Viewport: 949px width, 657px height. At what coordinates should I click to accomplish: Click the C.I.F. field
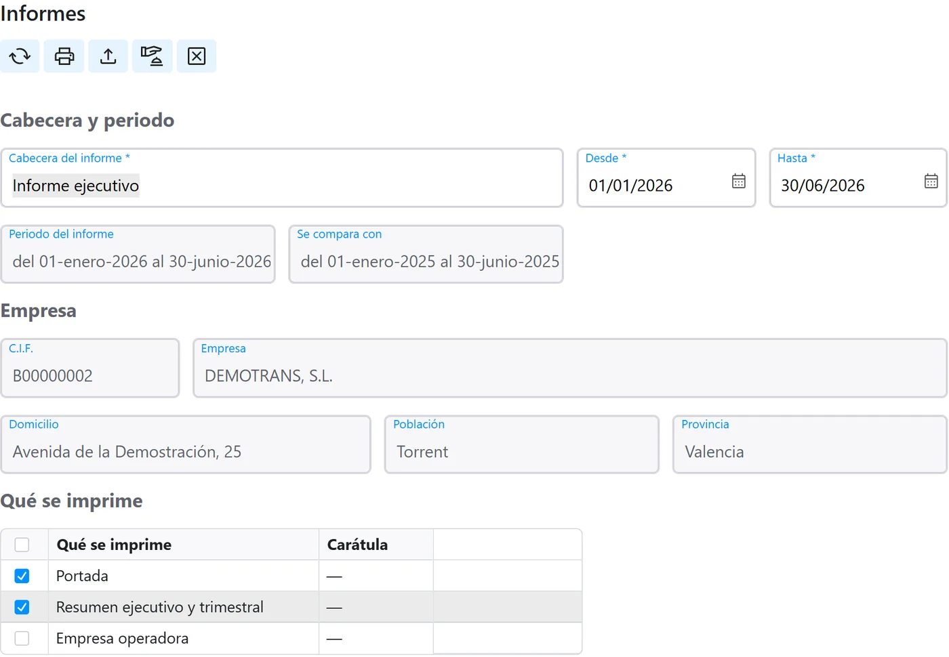(x=90, y=368)
